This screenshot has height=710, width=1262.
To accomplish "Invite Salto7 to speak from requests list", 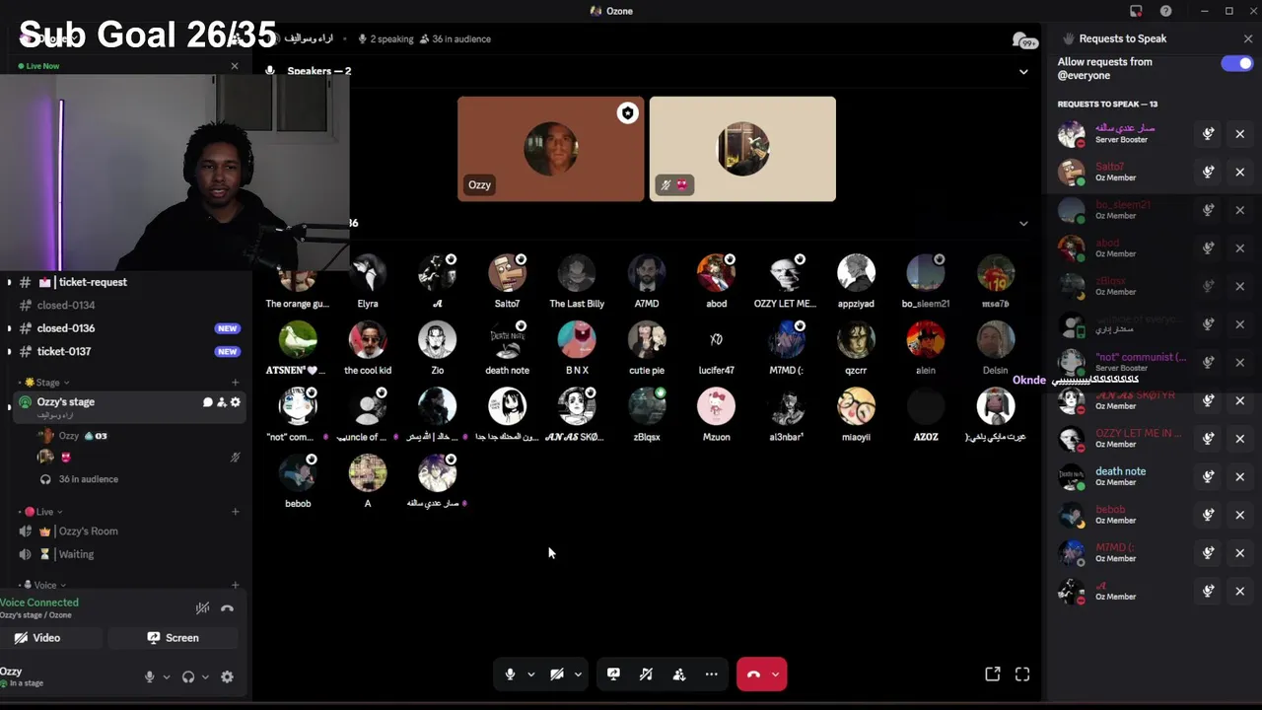I will [x=1208, y=172].
